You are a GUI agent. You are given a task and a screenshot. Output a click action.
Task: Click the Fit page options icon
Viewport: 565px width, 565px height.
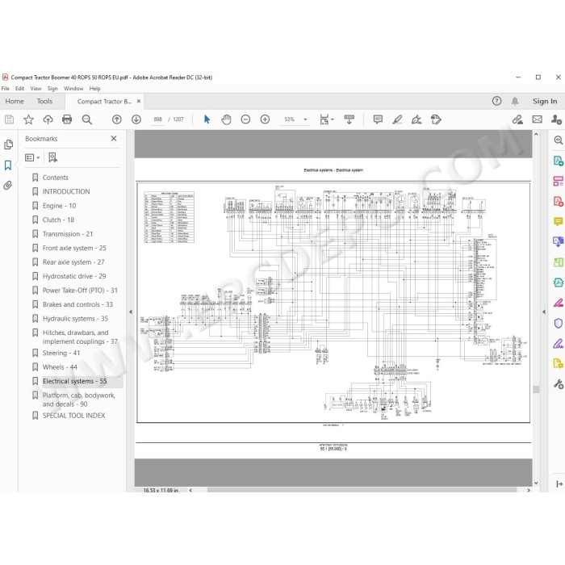(x=326, y=119)
